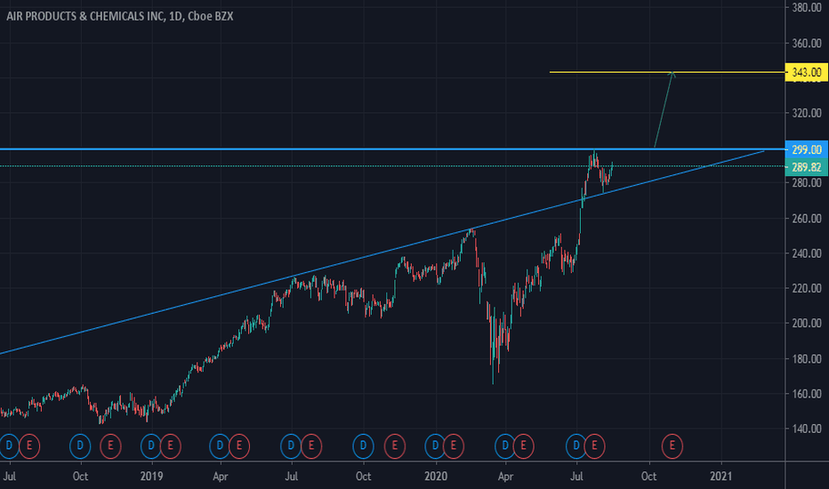This screenshot has height=489, width=829.
Task: Click the dividend marker above Apr 2020
Action: (505, 446)
